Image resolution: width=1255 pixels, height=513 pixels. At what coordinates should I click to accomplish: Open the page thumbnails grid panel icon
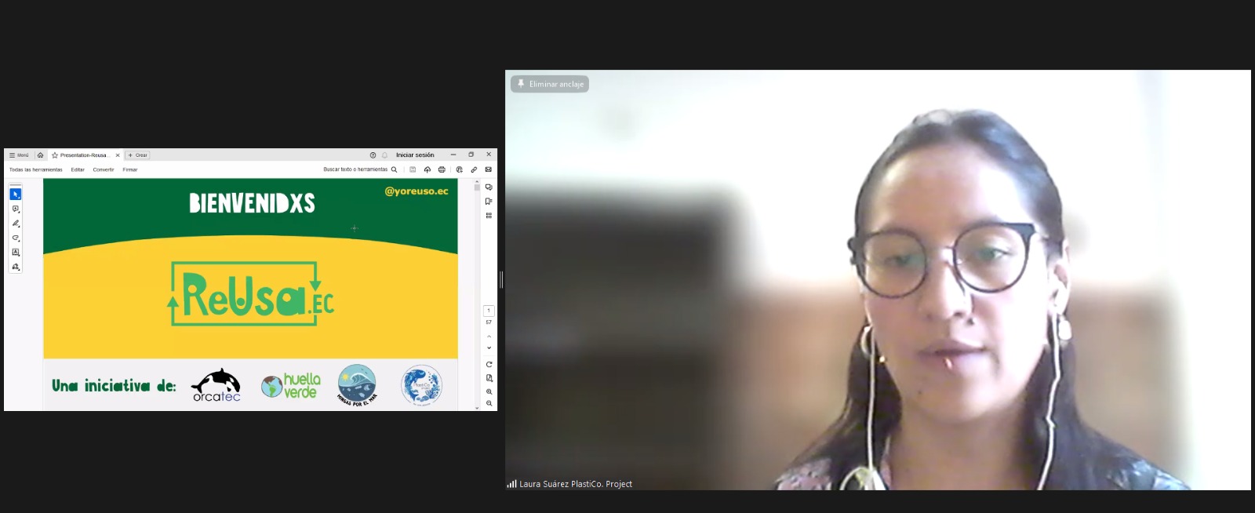tap(489, 216)
